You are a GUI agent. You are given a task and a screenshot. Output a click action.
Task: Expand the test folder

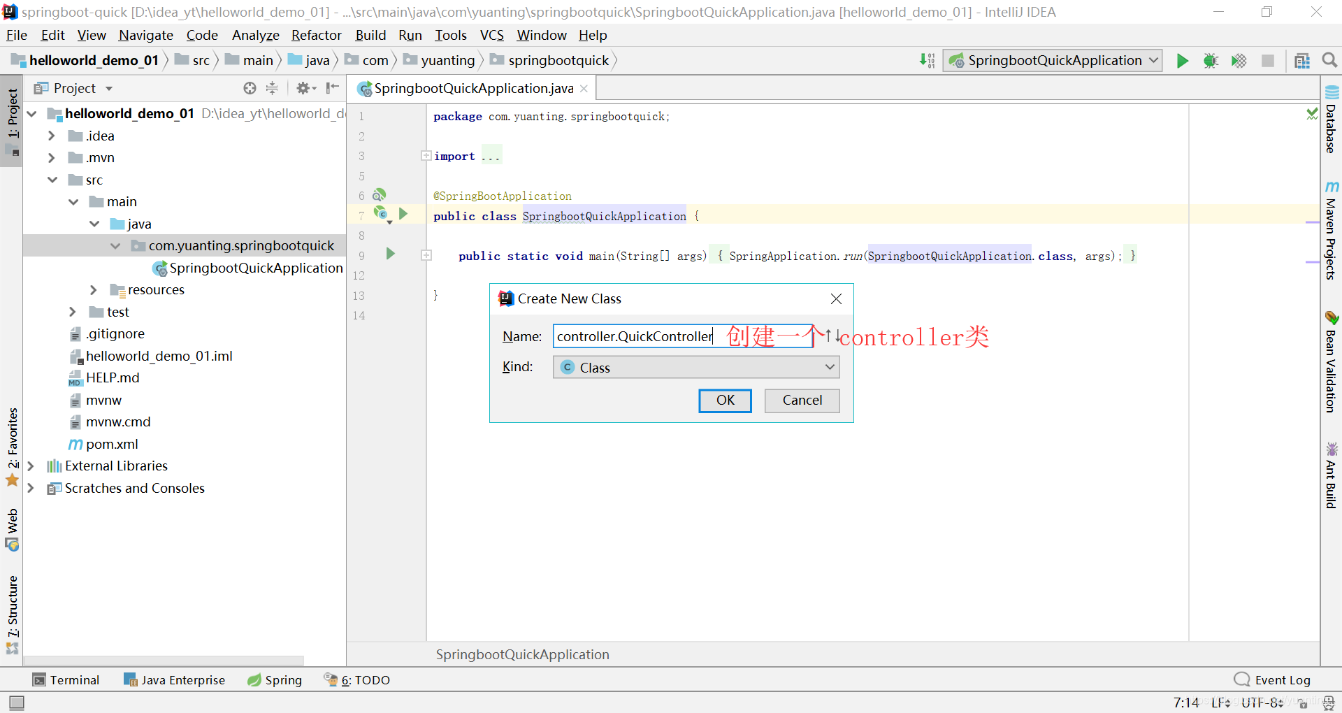click(73, 312)
